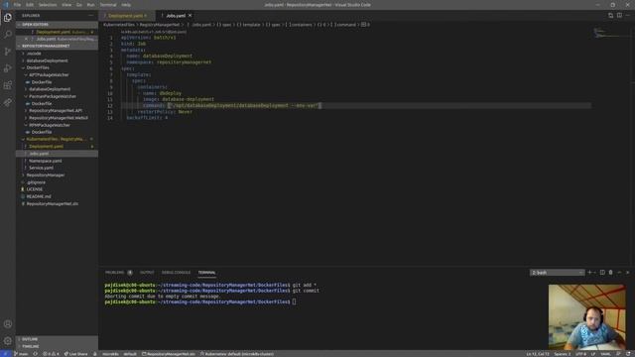Image resolution: width=635 pixels, height=357 pixels.
Task: Change the encoding via UTF-8 indicator
Action: (x=580, y=354)
